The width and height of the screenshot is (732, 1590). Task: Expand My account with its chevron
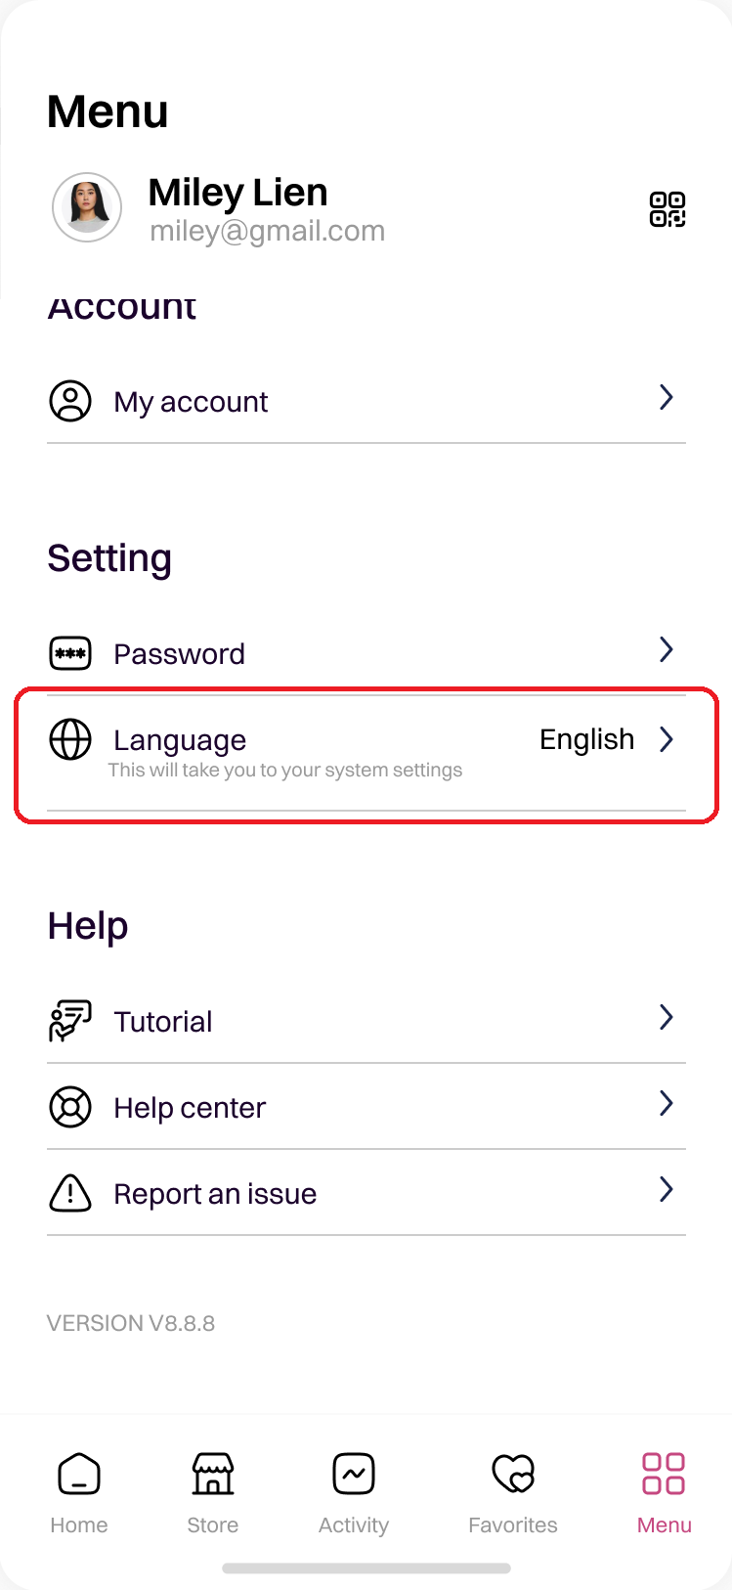point(667,397)
